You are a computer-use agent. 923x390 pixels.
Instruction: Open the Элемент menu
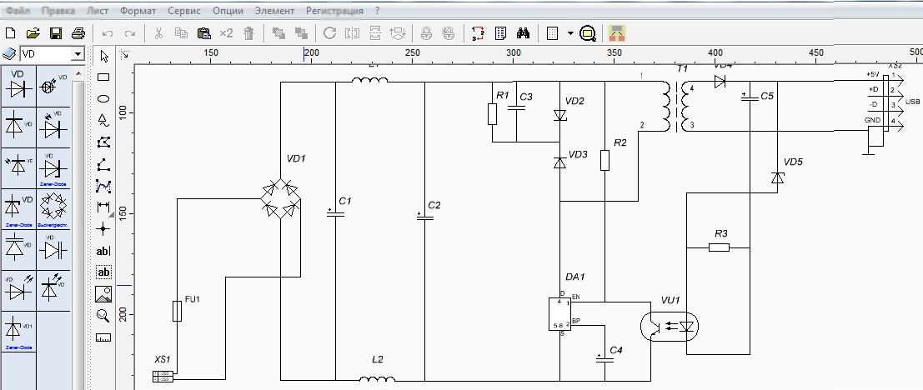click(275, 11)
